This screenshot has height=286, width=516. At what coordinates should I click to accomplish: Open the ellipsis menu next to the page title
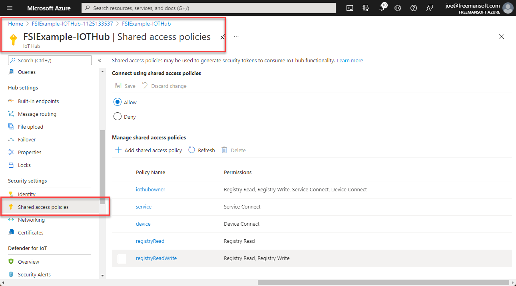236,36
